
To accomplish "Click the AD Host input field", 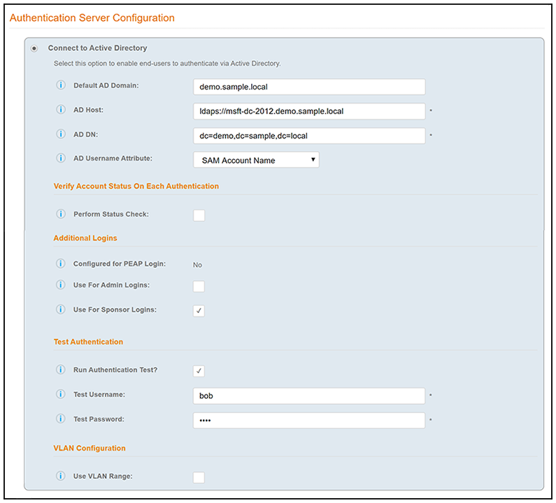I will click(309, 111).
